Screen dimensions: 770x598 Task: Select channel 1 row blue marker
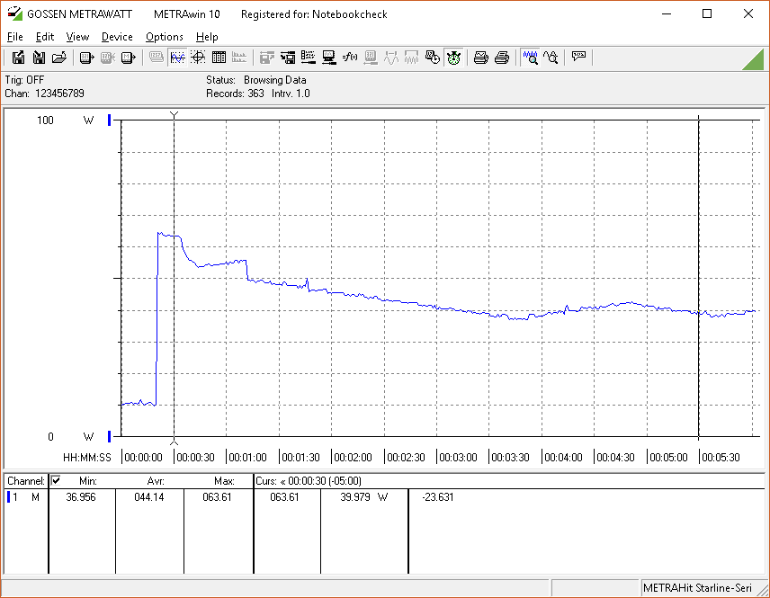click(x=8, y=497)
